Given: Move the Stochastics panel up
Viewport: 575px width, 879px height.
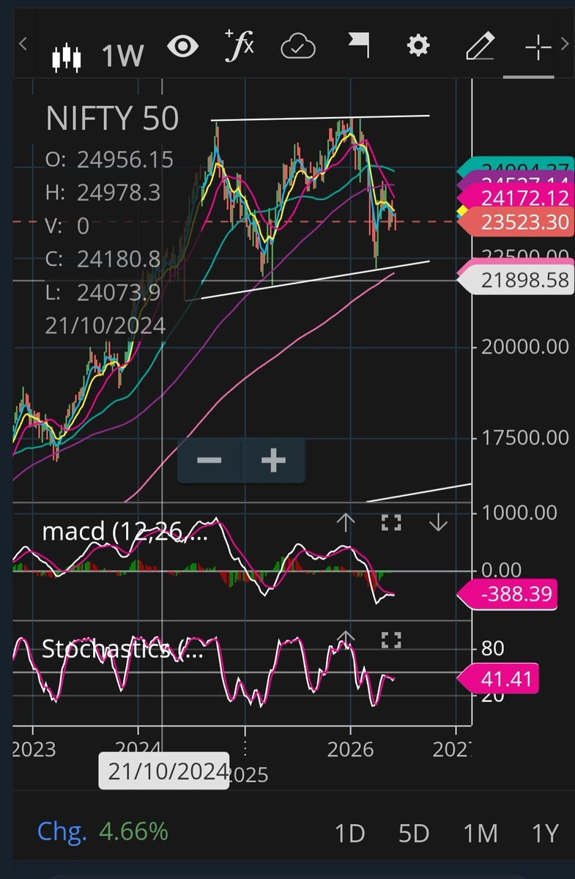Looking at the screenshot, I should [345, 639].
